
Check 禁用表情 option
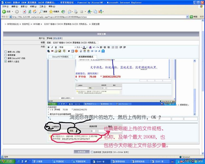pos(6,55)
